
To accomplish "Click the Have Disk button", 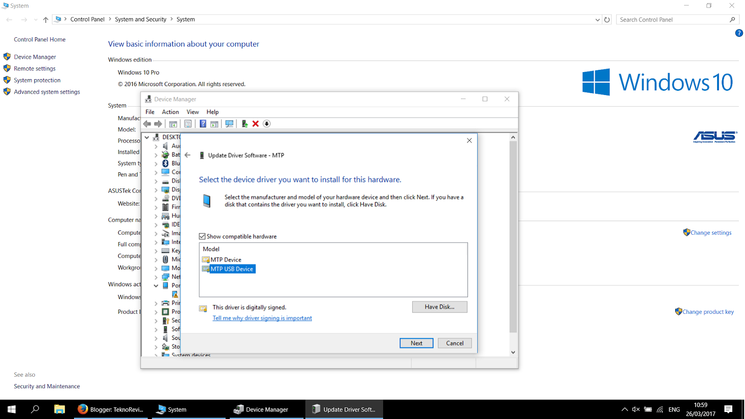I will 439,307.
